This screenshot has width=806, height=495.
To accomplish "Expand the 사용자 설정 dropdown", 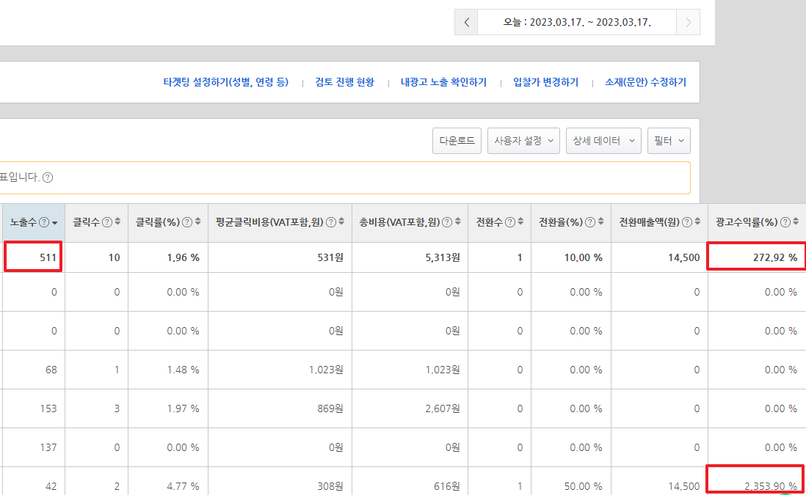I will click(523, 141).
